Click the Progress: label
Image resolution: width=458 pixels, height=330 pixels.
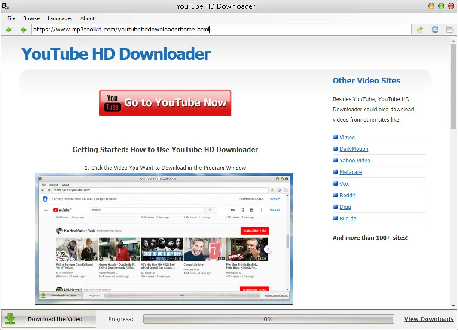point(121,319)
